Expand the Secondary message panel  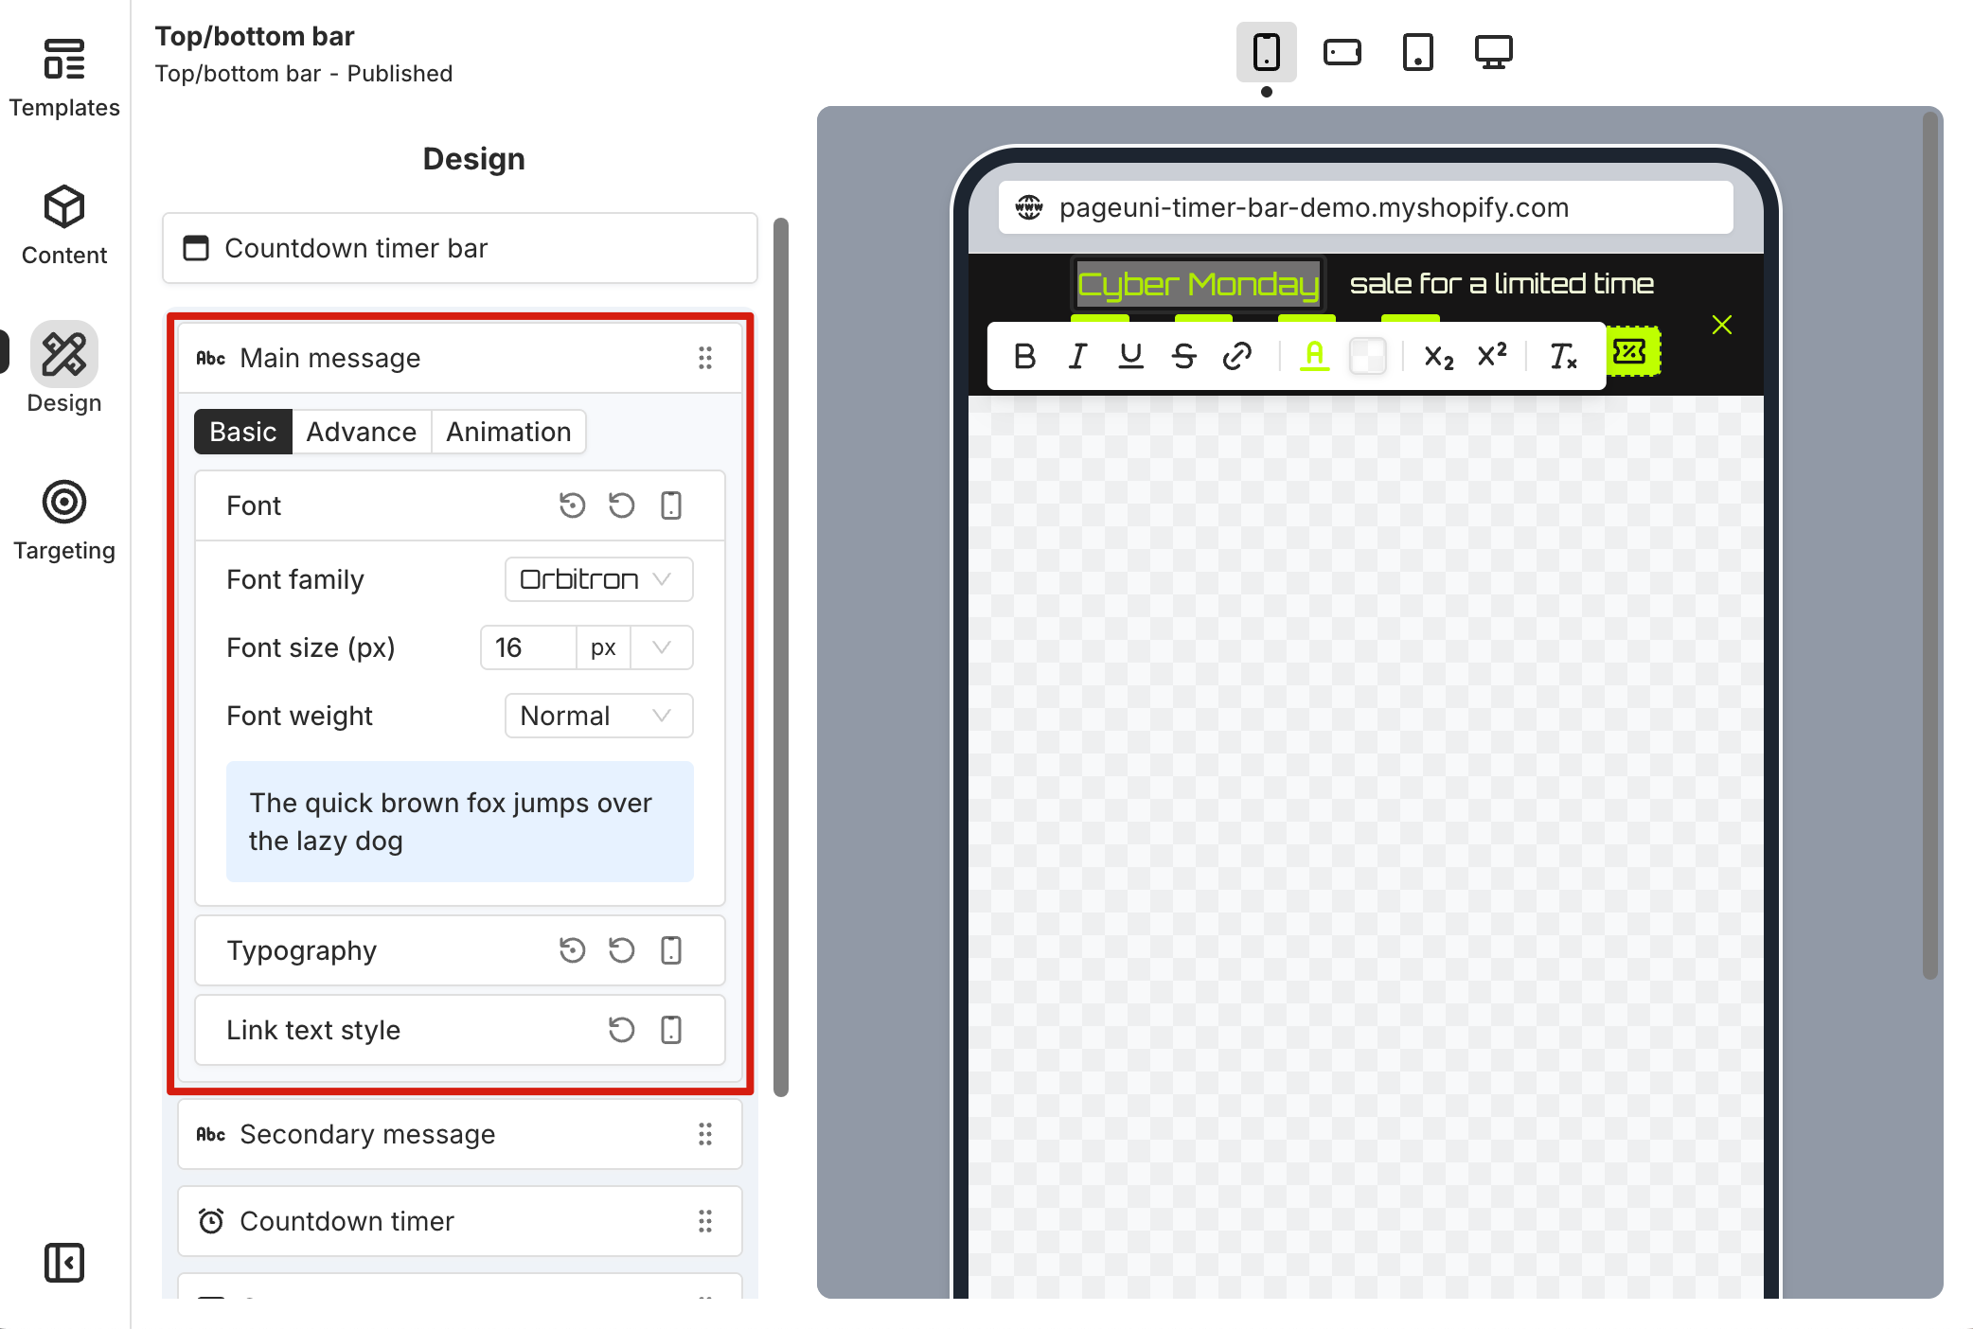pos(460,1134)
